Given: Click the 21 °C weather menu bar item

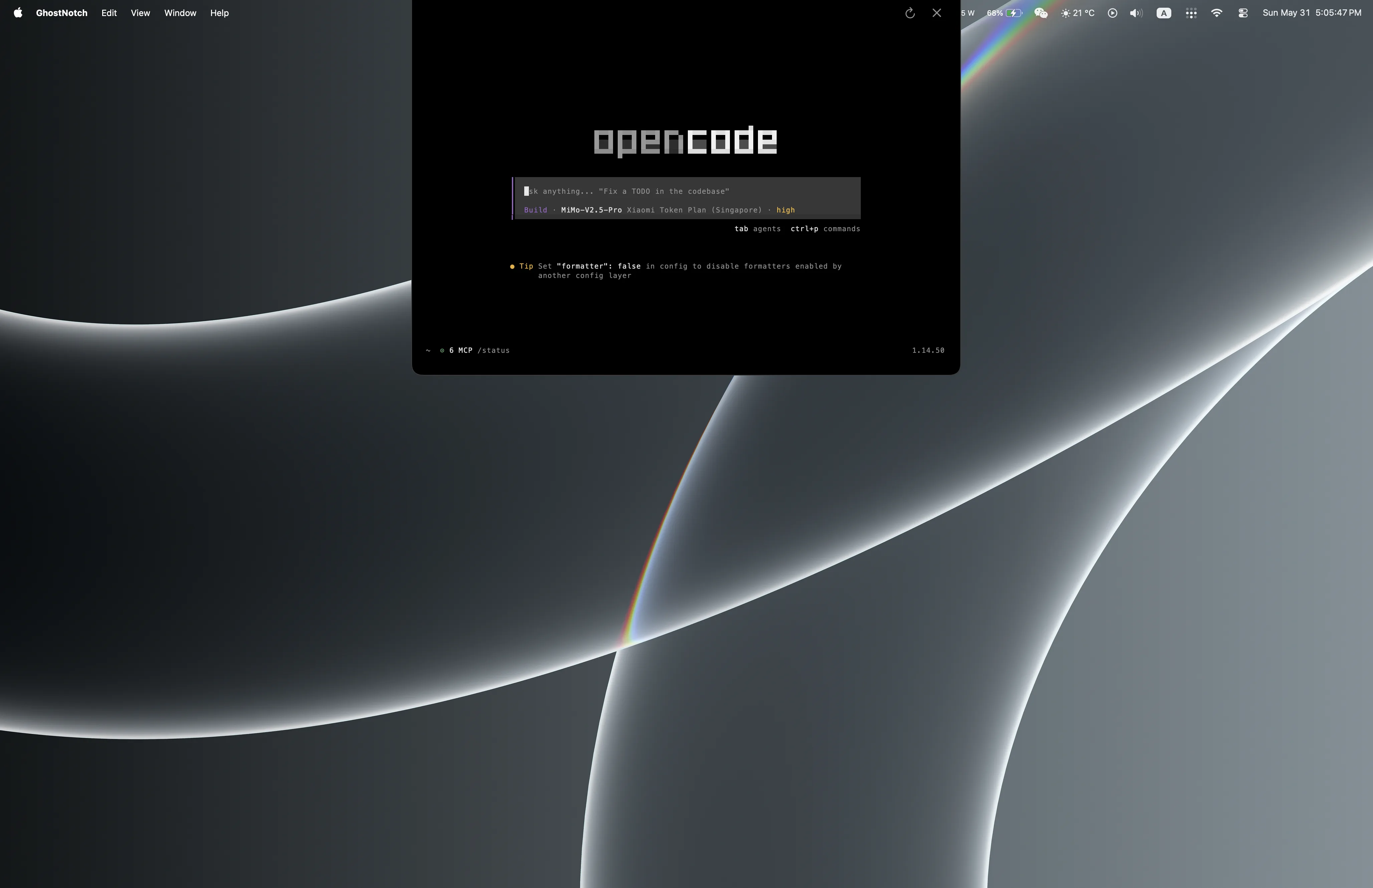Looking at the screenshot, I should click(1077, 13).
